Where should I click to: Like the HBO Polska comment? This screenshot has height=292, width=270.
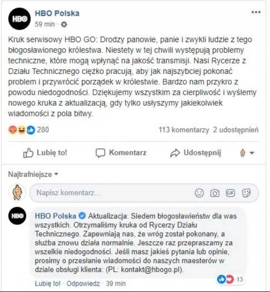(x=47, y=284)
